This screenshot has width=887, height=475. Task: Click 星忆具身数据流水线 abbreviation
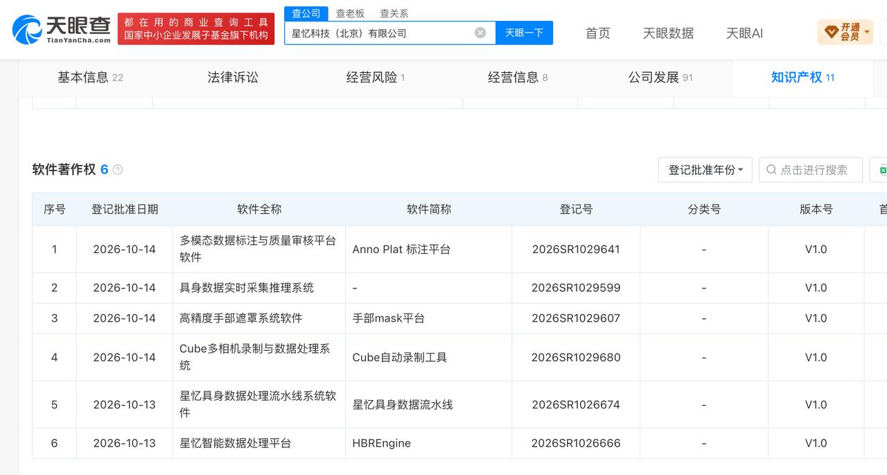click(403, 404)
